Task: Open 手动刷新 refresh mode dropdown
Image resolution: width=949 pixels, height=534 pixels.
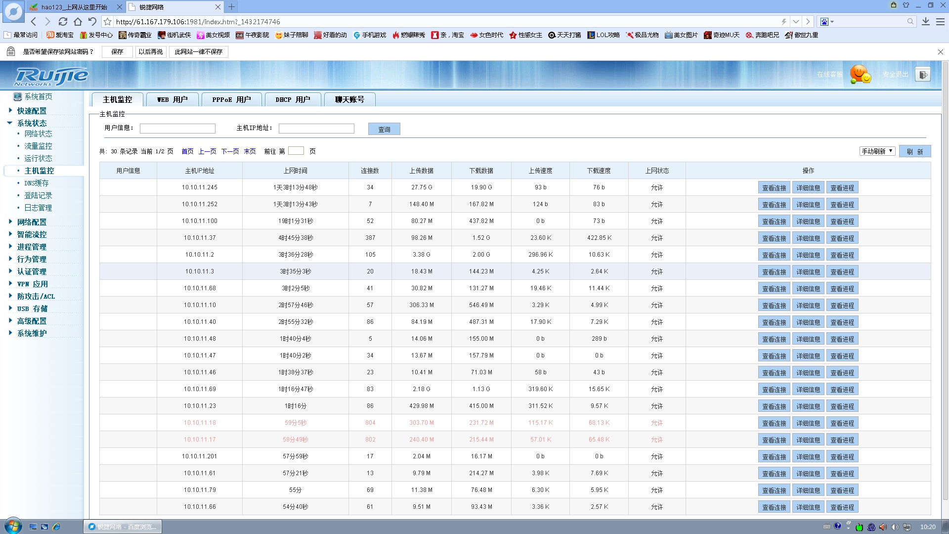Action: tap(877, 151)
